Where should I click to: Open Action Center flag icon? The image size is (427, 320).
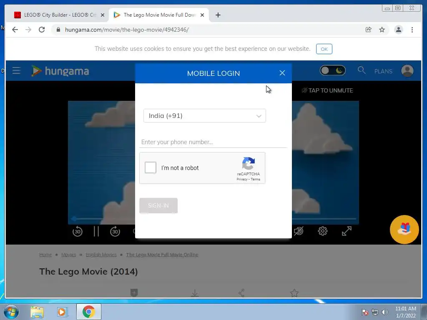coord(365,312)
